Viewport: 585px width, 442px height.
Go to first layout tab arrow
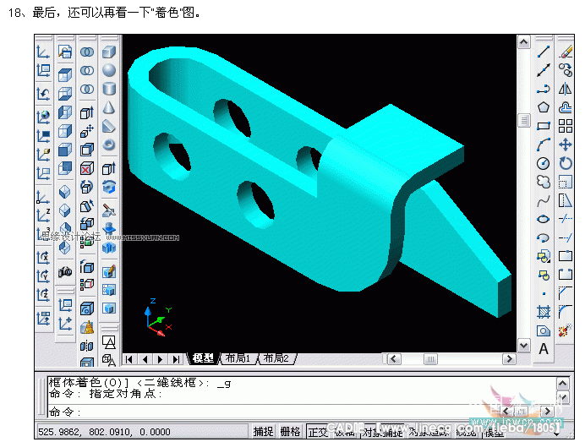click(129, 359)
